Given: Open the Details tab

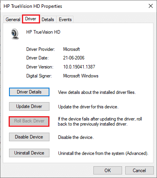Looking at the screenshot, I should point(48,20).
